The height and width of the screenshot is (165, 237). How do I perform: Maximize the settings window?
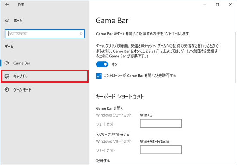[217, 5]
